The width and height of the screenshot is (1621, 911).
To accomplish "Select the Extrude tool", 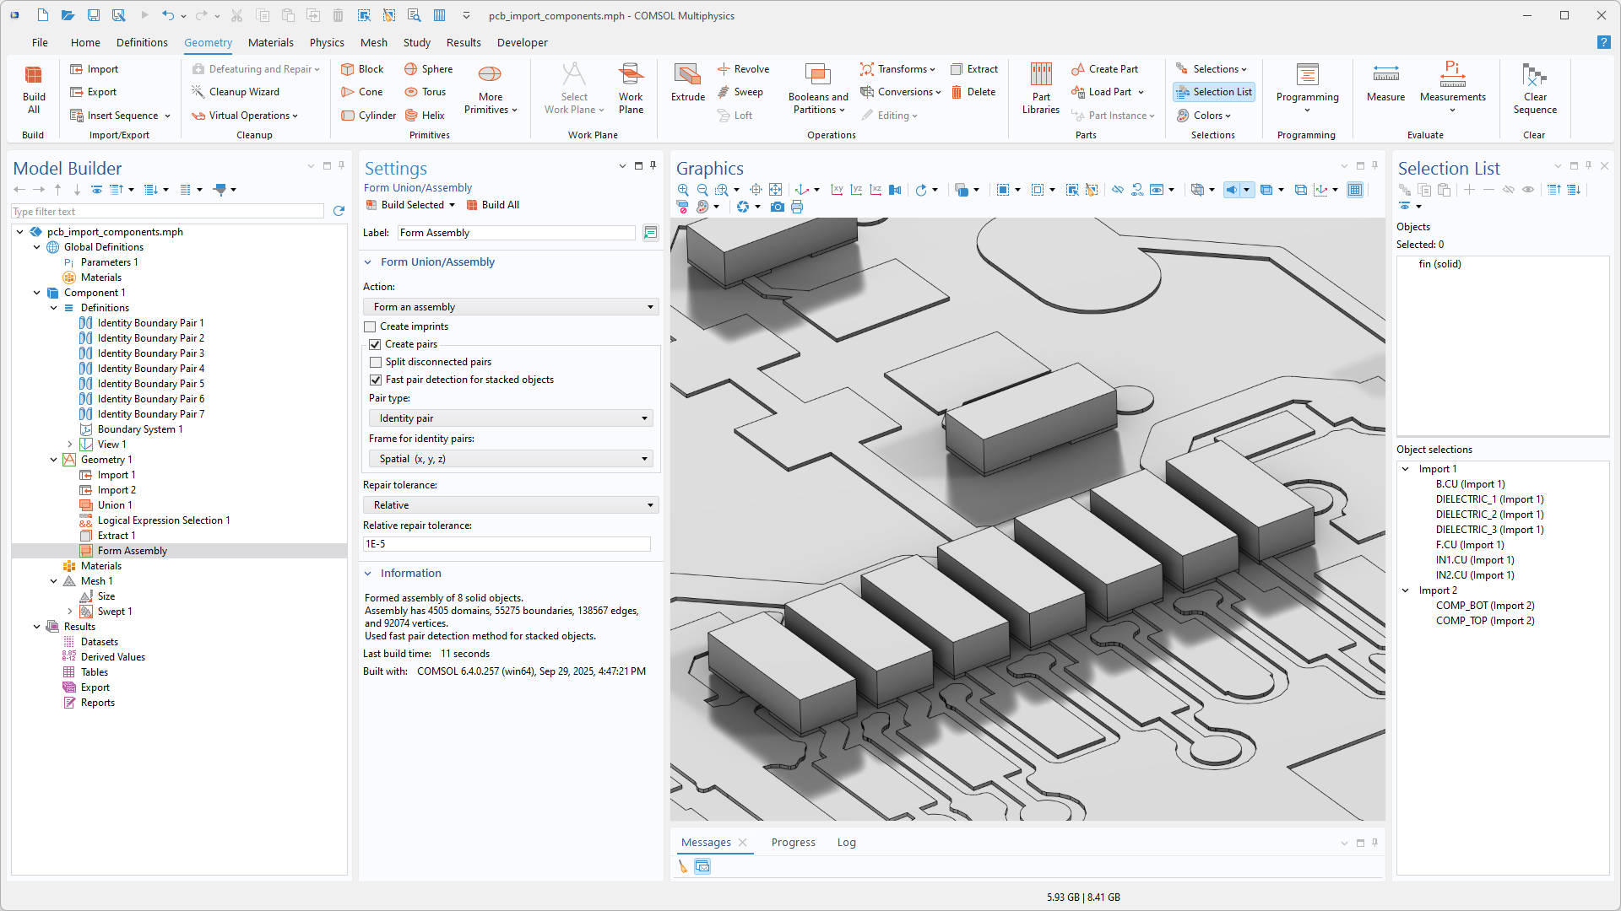I will 687,84.
